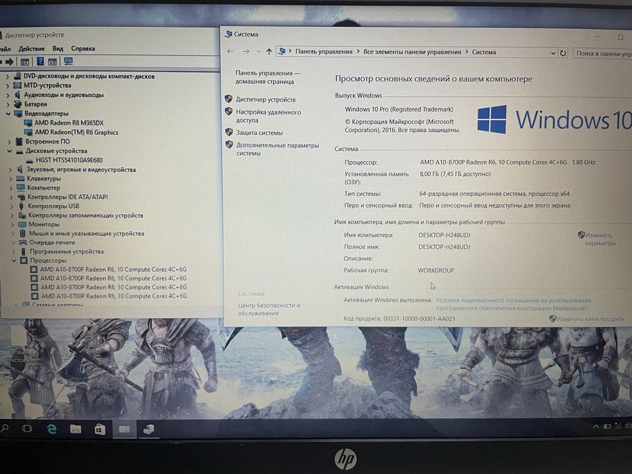The width and height of the screenshot is (632, 474).
Task: Open help via blue question mark icon
Action: point(41,61)
